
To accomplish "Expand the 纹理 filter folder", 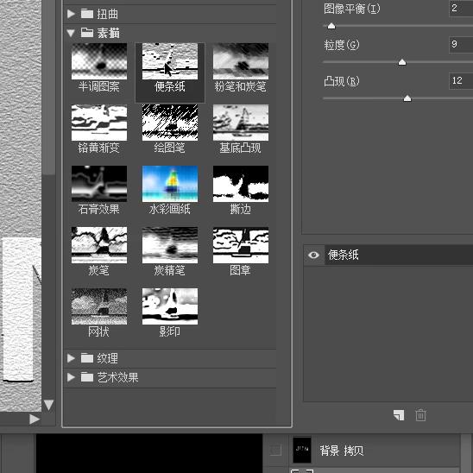I will (x=71, y=358).
